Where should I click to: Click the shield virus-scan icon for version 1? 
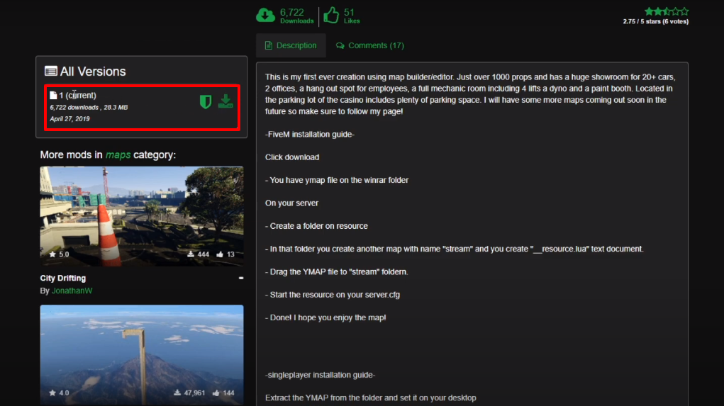206,101
